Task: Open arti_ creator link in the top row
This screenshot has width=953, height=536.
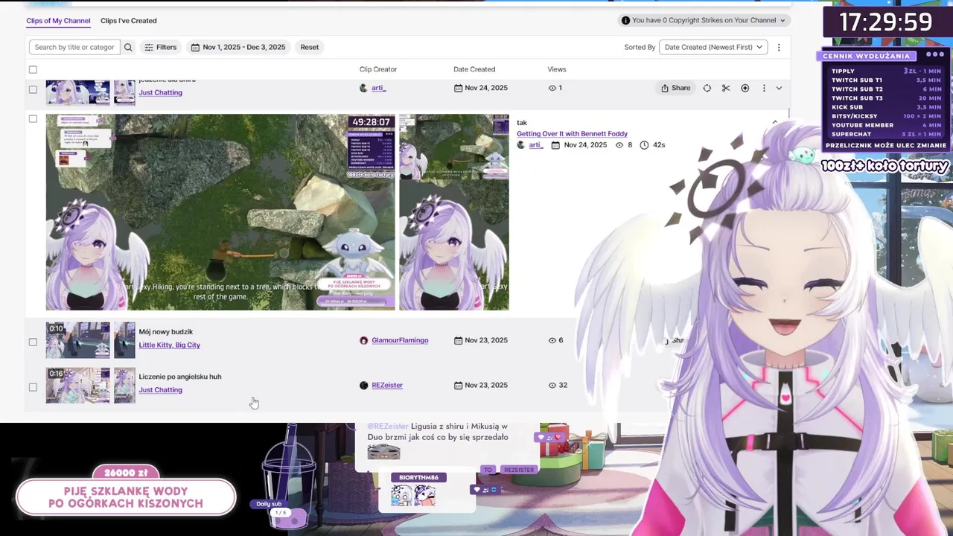Action: pos(378,88)
